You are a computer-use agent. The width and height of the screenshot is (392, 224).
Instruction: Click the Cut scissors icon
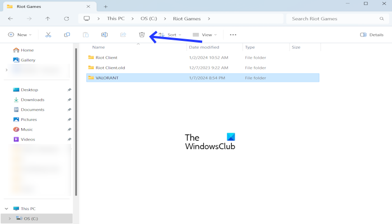(48, 35)
